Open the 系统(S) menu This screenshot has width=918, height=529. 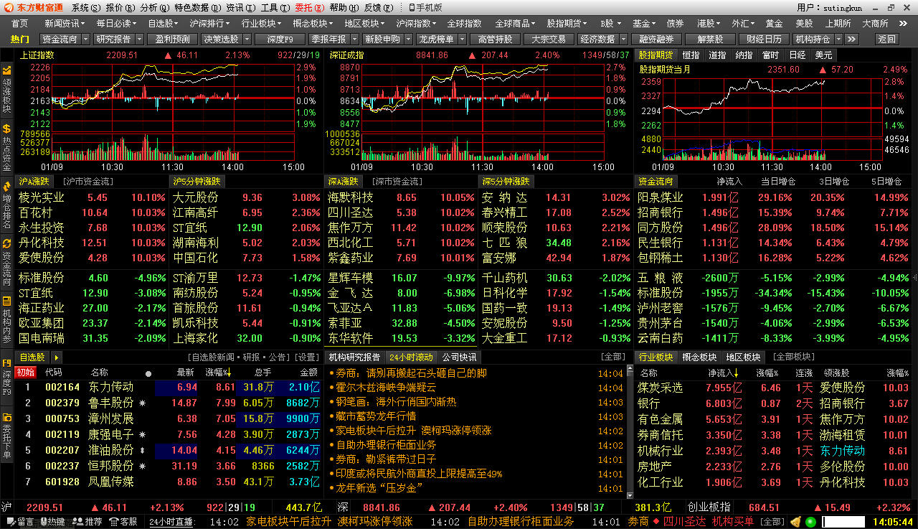[85, 7]
